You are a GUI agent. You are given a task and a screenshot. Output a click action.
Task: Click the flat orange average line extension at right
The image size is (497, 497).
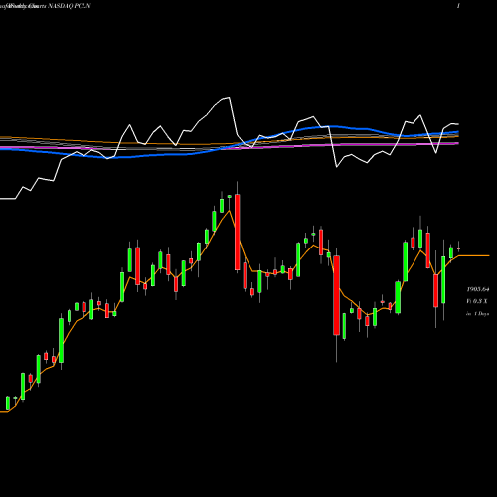pyautogui.click(x=474, y=255)
